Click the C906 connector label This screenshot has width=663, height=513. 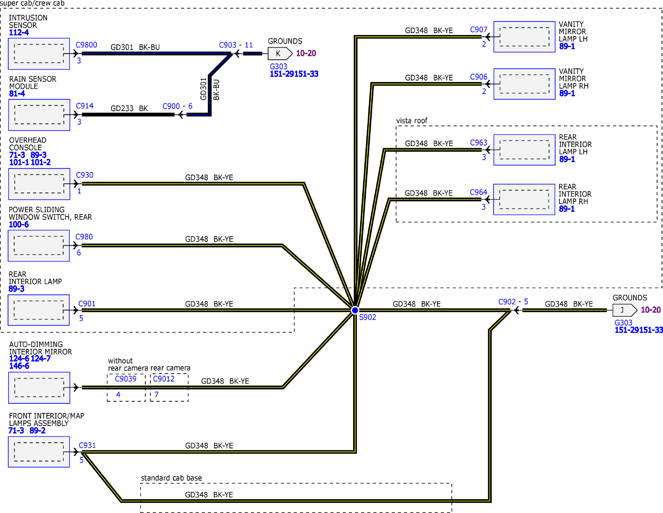478,77
